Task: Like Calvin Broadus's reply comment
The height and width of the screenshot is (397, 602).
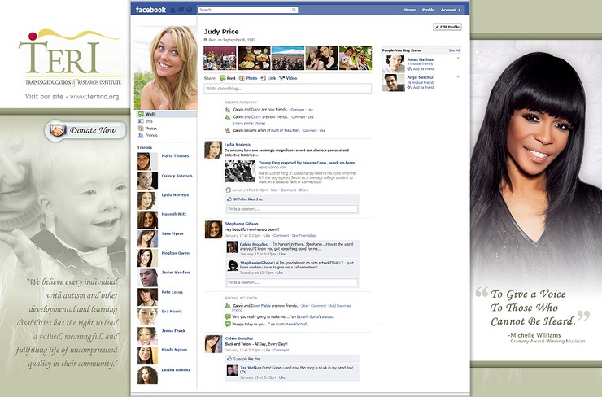Action: click(x=282, y=254)
